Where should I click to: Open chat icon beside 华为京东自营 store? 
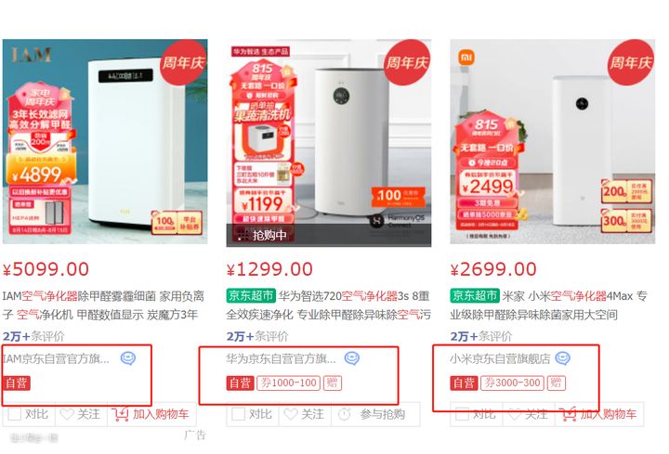[x=352, y=358]
